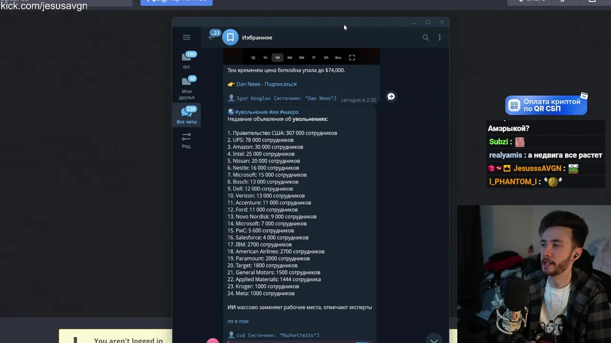Click the JesusssAVGN username in stream chat

pyautogui.click(x=537, y=168)
